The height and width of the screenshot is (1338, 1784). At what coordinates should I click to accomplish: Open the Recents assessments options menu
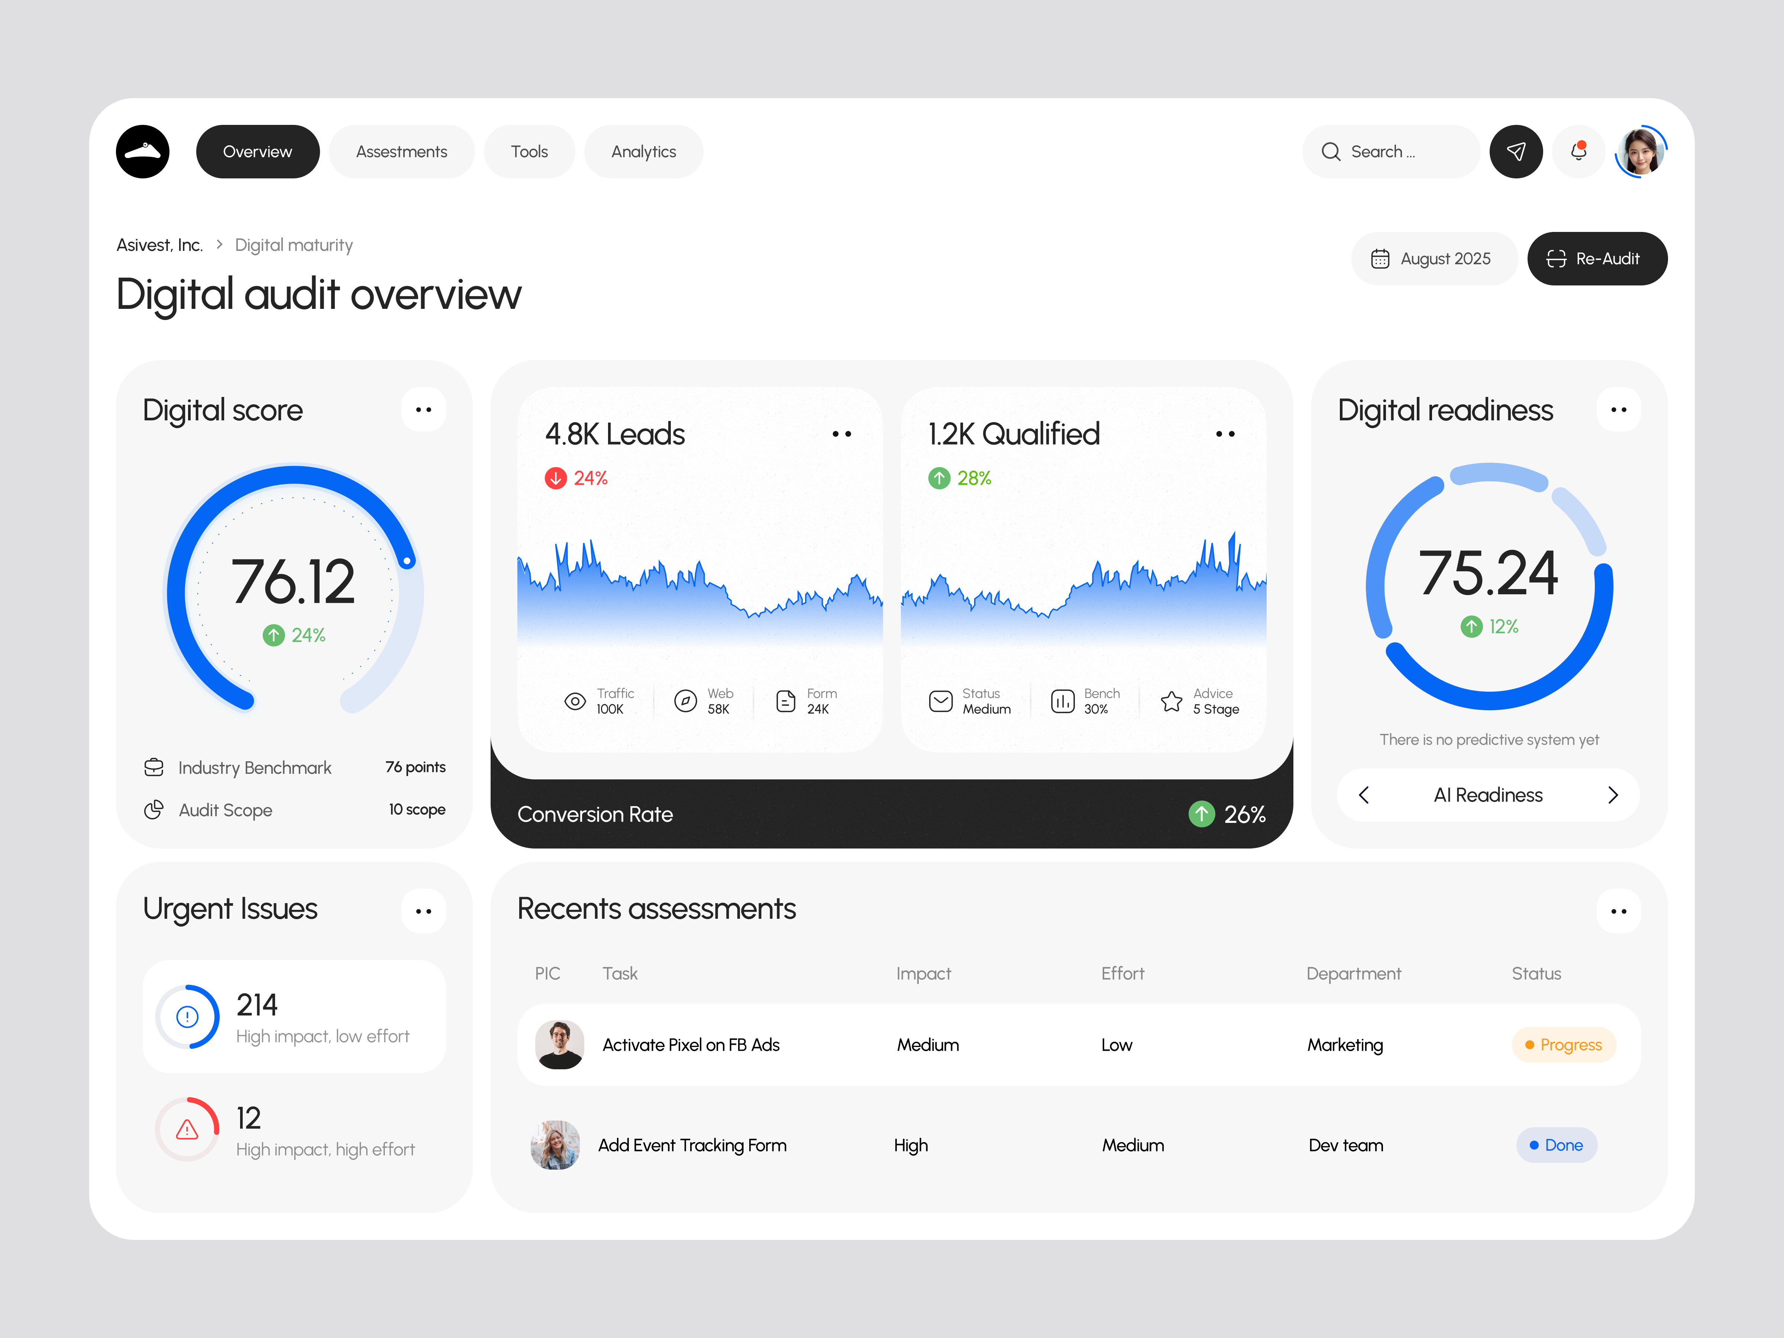tap(1619, 911)
